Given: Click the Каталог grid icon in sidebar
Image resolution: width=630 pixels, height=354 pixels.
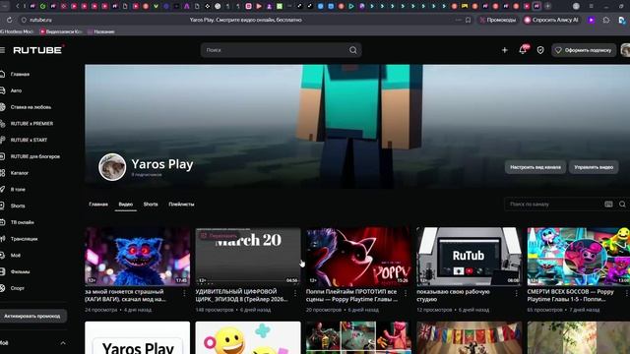Looking at the screenshot, I should pyautogui.click(x=2, y=173).
